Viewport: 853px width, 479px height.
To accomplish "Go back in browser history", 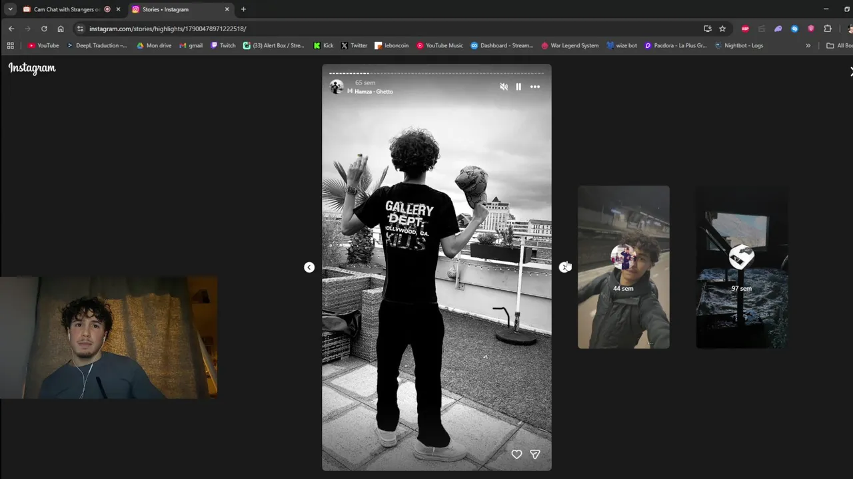I will [x=11, y=29].
